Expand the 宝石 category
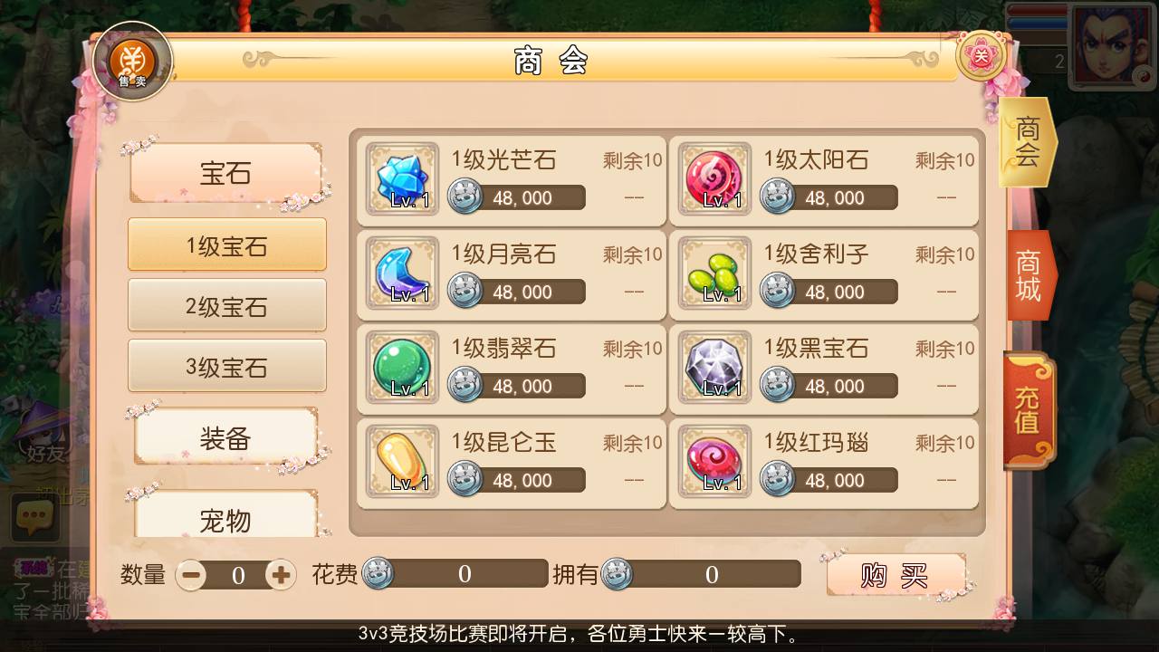 (225, 173)
